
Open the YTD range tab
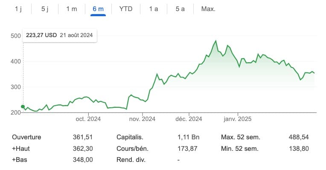pos(126,9)
